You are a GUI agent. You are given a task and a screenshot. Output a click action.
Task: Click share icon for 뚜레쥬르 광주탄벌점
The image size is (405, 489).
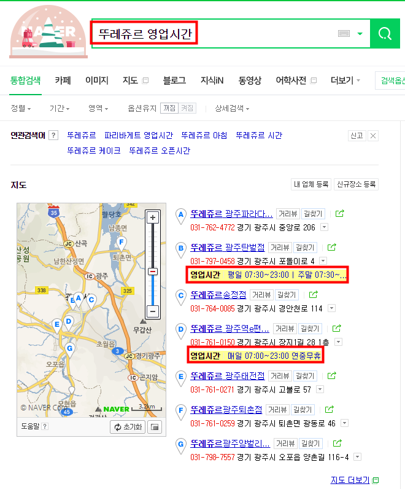332,248
